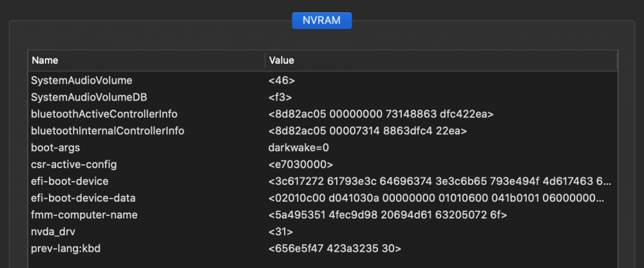Select the bluetoothActiveControllerInfo name cell
The height and width of the screenshot is (268, 644).
pyautogui.click(x=104, y=114)
